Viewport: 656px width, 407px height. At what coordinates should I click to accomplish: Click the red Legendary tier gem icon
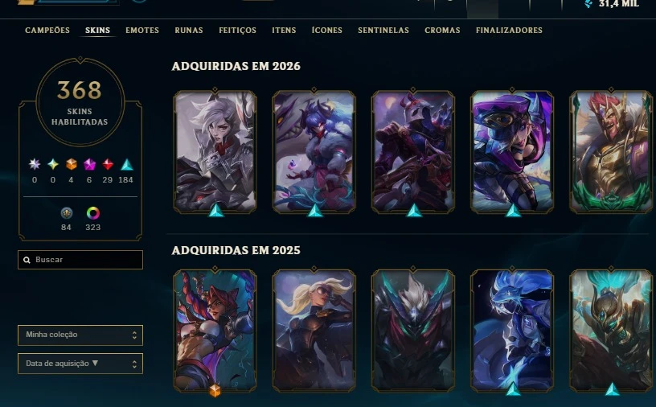pos(108,165)
